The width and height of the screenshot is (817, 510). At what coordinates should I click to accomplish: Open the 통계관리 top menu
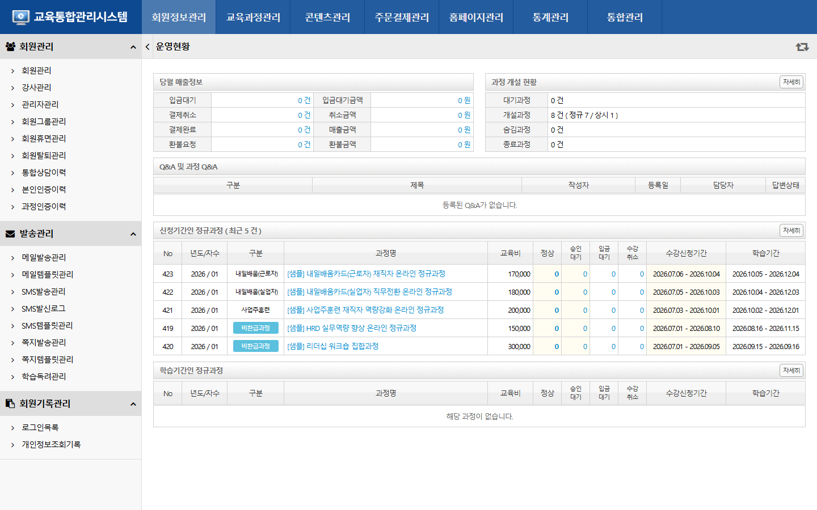[550, 17]
